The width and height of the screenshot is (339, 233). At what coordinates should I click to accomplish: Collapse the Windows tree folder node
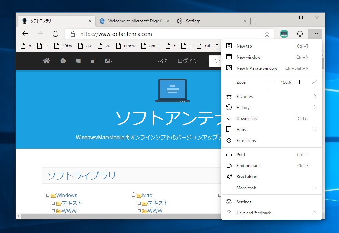[48, 195]
